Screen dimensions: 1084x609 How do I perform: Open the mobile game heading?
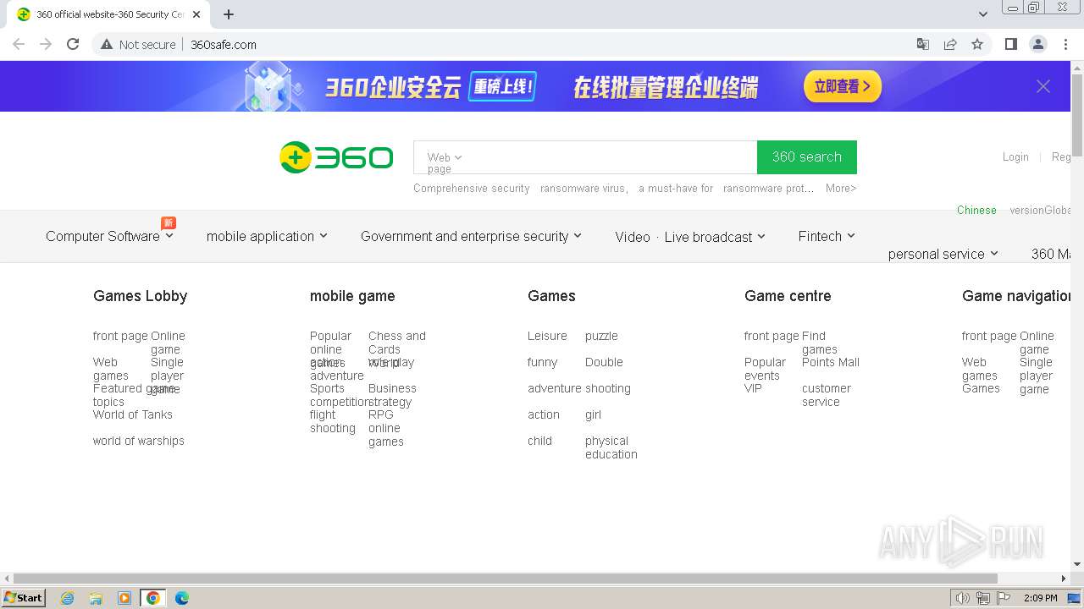coord(352,296)
